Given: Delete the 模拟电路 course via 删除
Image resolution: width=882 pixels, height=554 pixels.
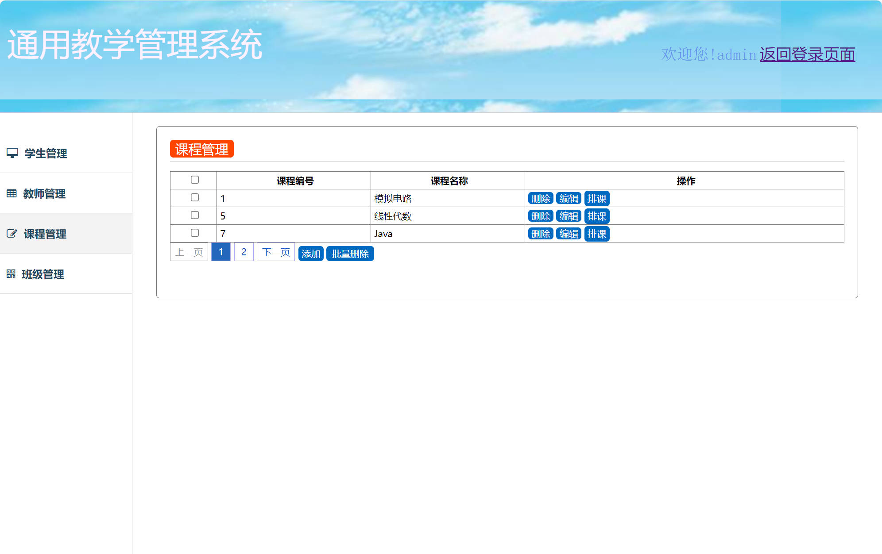Looking at the screenshot, I should coord(541,198).
